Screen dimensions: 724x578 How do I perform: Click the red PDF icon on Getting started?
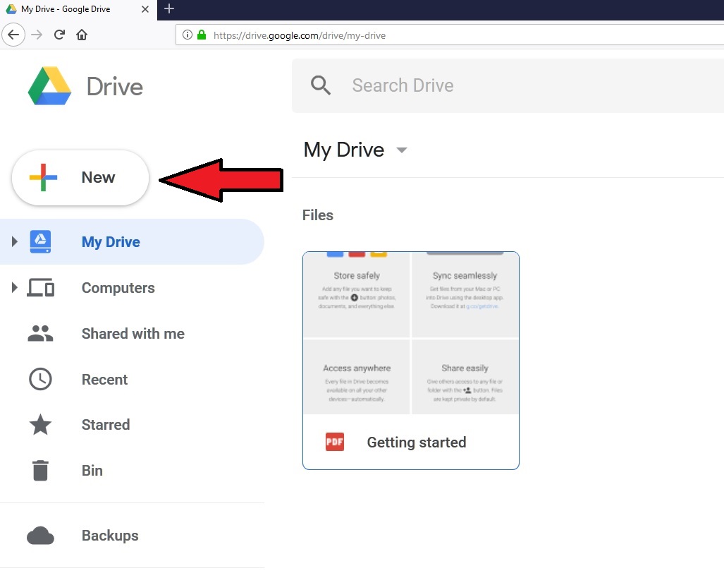pos(333,442)
